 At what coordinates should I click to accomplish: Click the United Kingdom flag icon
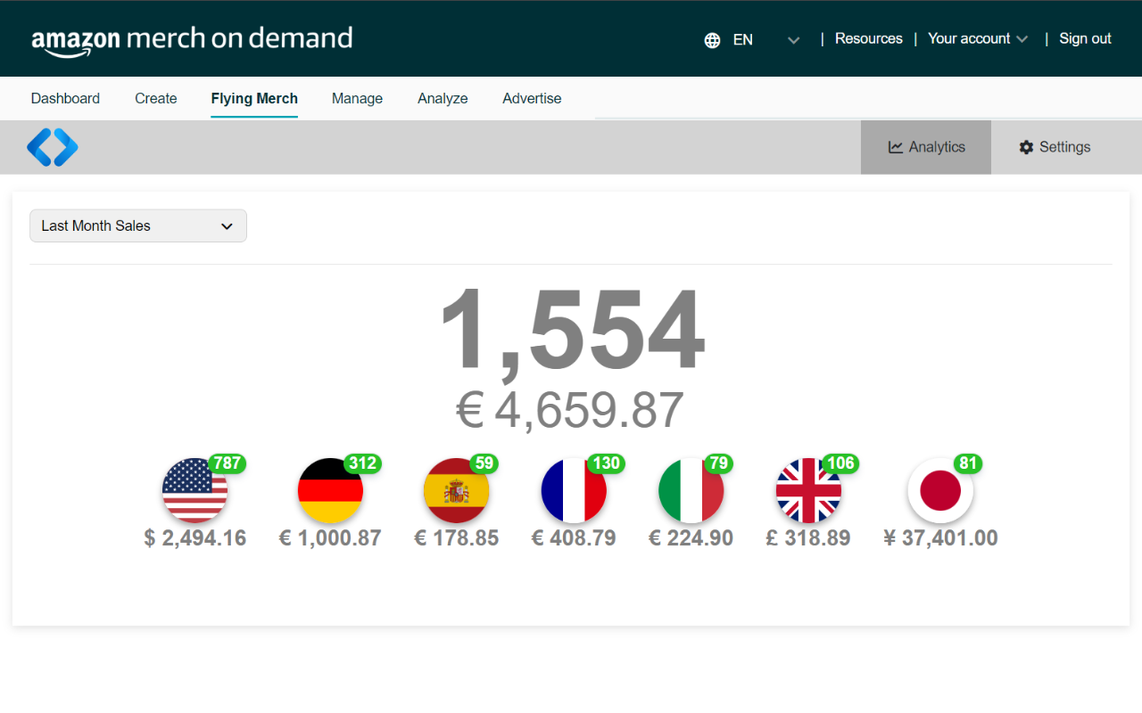[808, 490]
